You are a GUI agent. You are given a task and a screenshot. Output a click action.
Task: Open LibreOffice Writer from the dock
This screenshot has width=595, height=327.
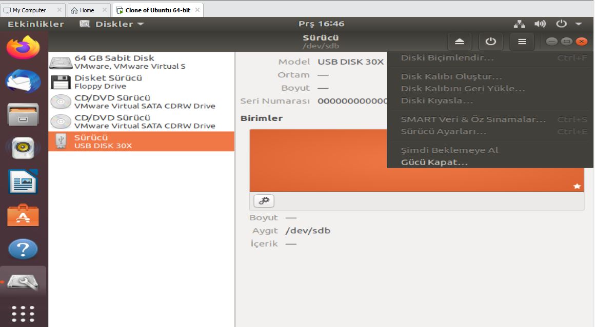[23, 182]
